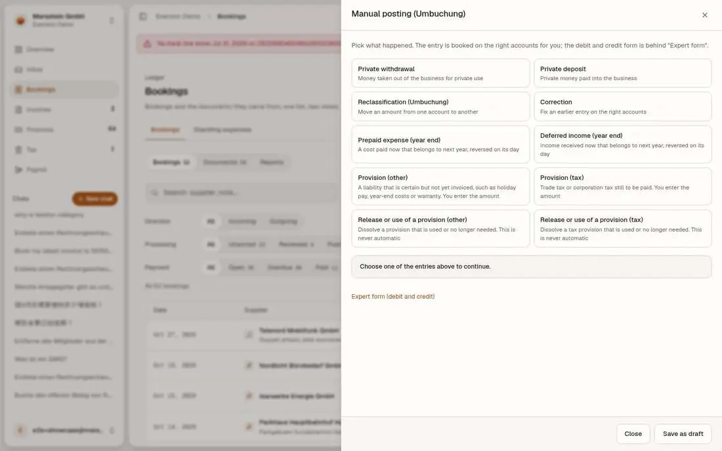The image size is (722, 451).
Task: Open the Invoices icon in the sidebar
Action: (18, 110)
